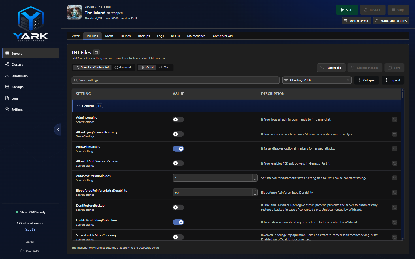Reset AdminLogging to default
Viewport: 415px width, 259px height.
pos(395,119)
